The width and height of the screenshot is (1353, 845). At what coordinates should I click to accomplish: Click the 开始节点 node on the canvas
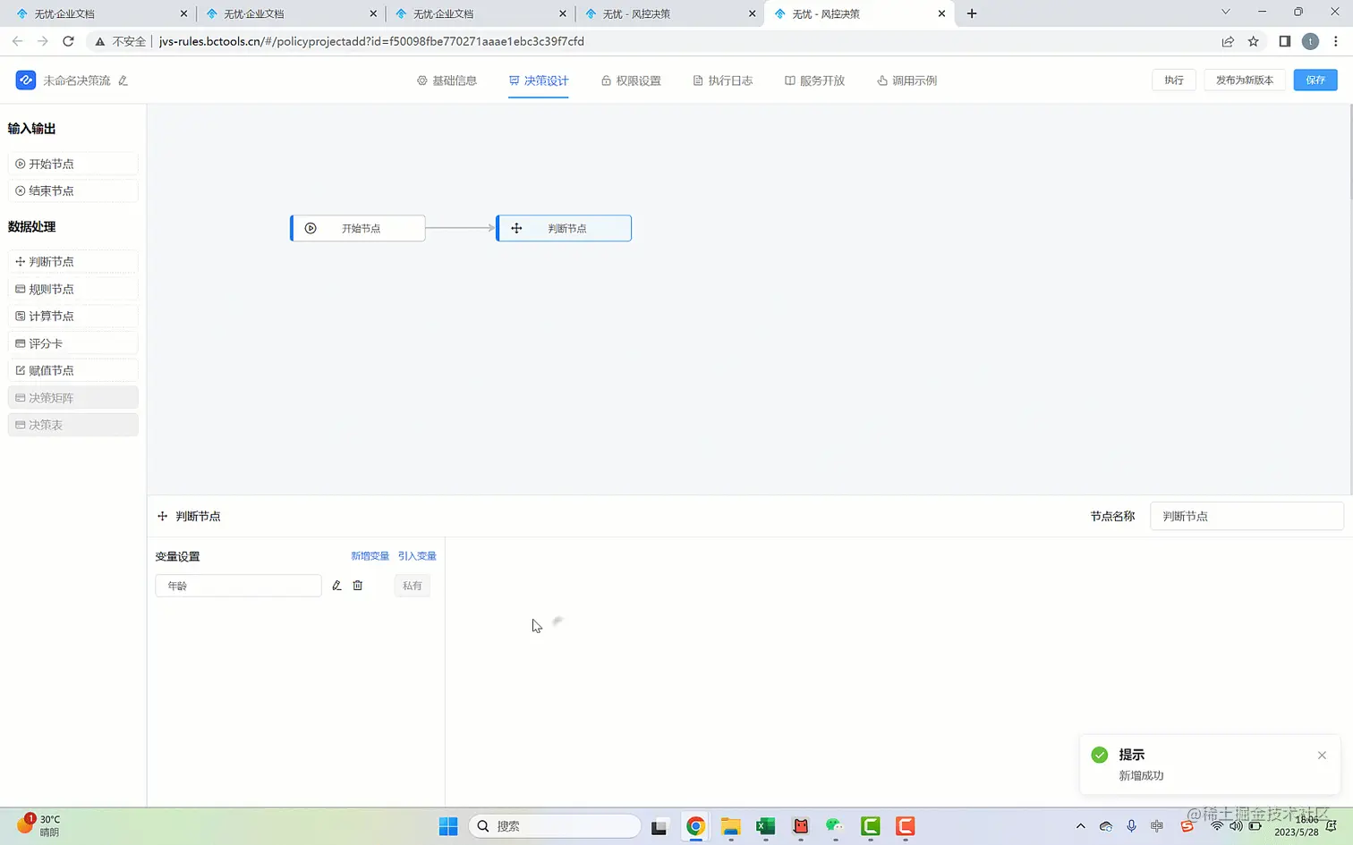point(358,228)
